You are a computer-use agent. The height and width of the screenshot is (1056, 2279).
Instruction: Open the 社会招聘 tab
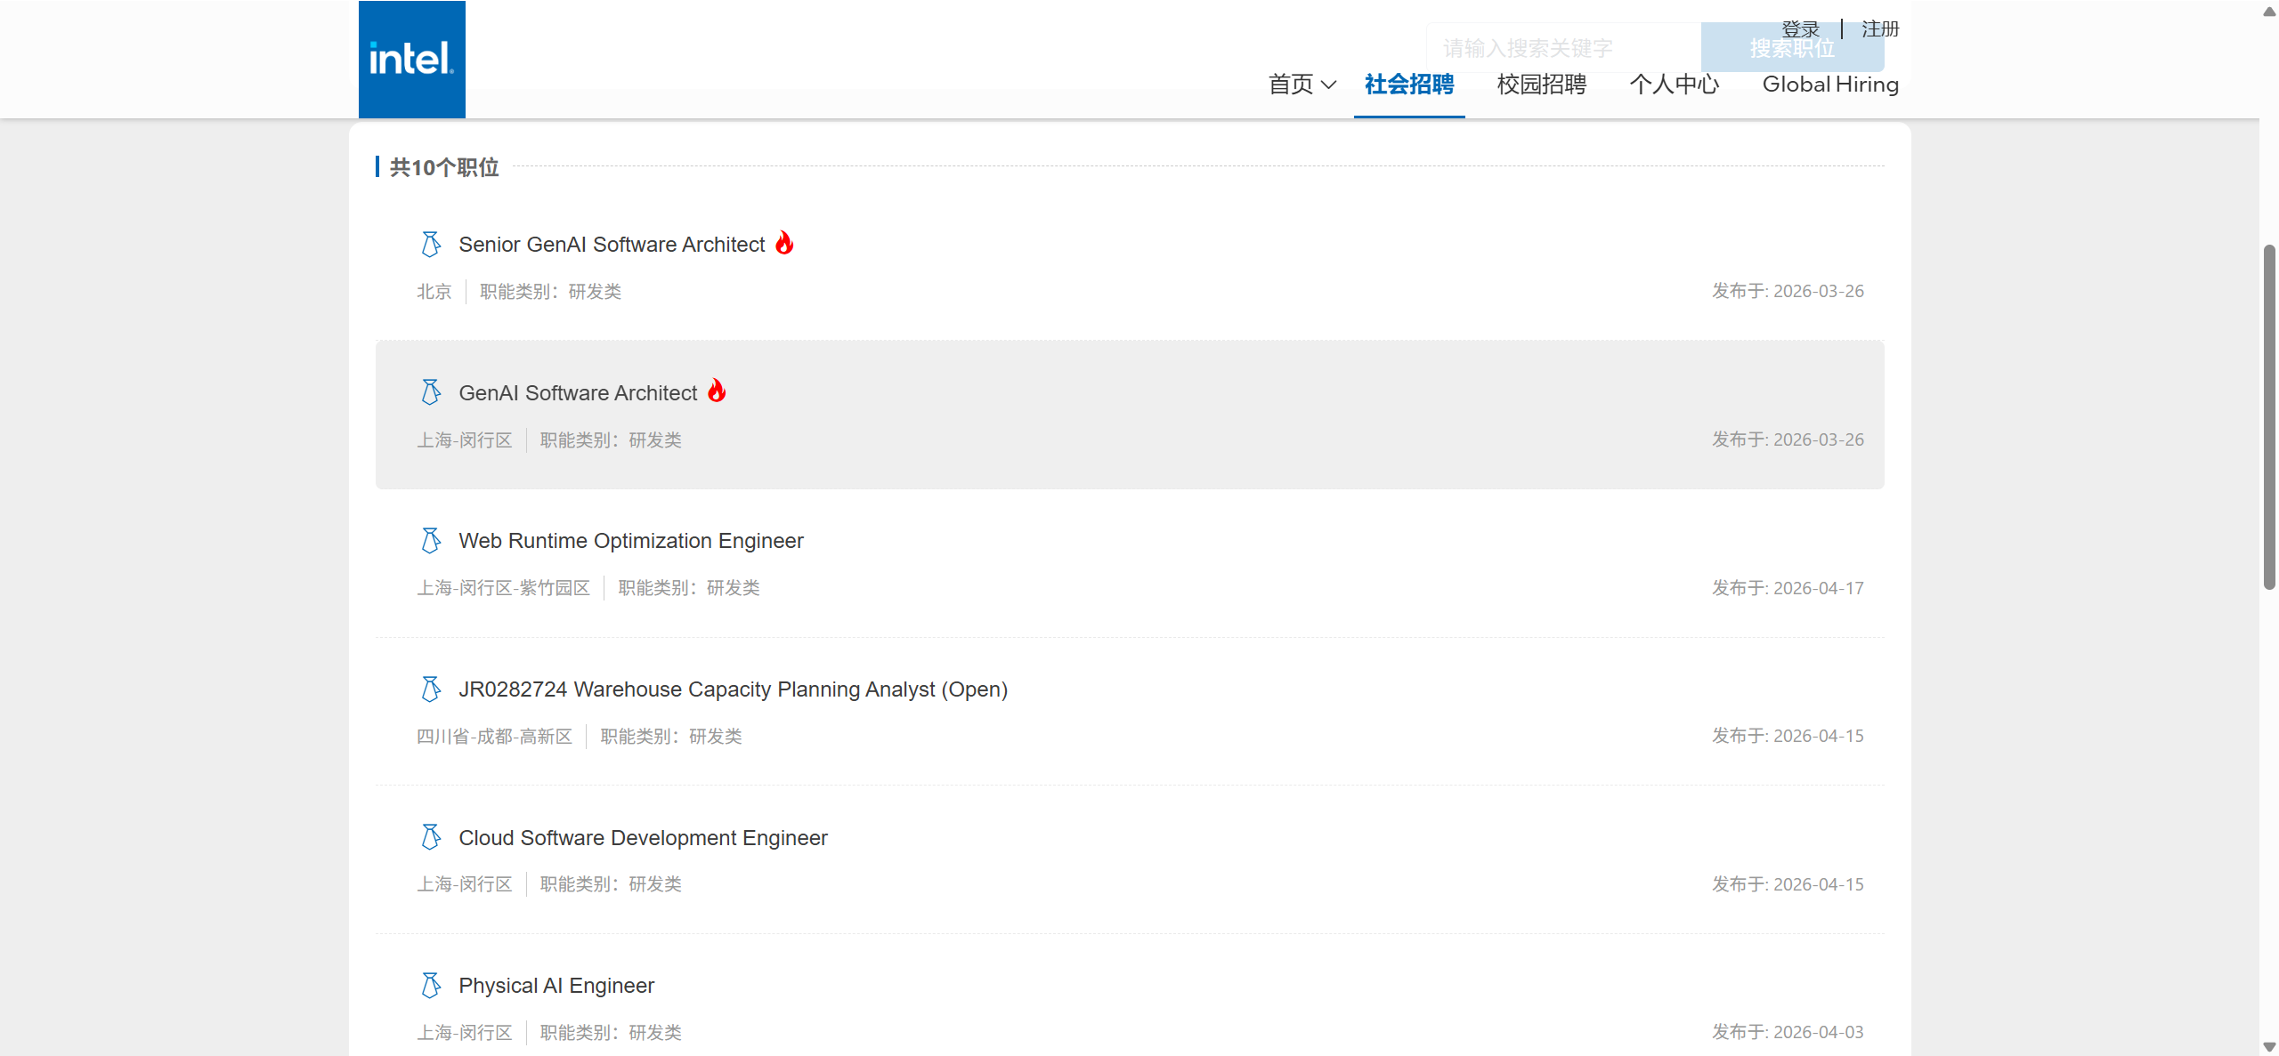pyautogui.click(x=1408, y=85)
